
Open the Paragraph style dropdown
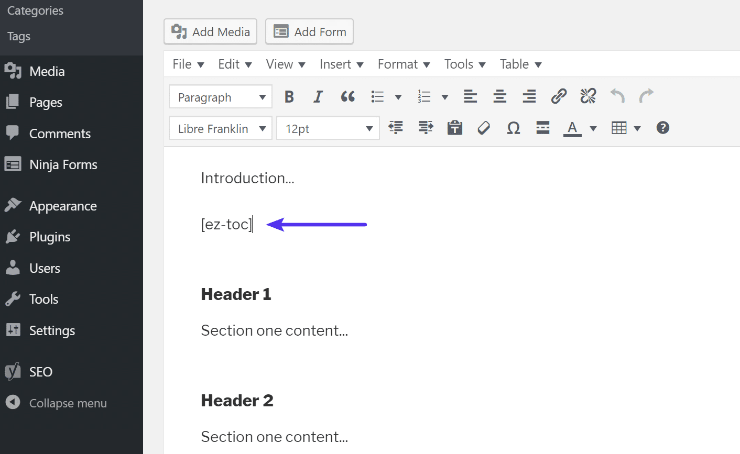tap(220, 96)
